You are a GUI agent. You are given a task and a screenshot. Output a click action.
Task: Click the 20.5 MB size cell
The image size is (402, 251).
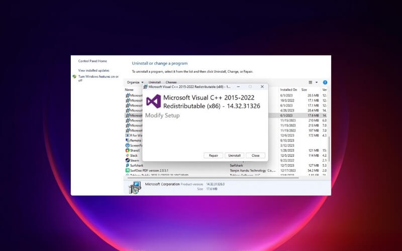pos(313,95)
